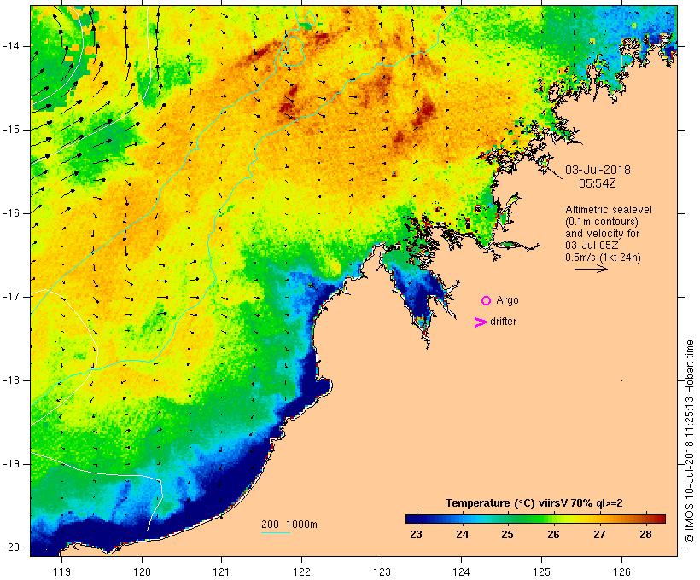
Task: Click the 124 longitude axis label
Action: (462, 571)
